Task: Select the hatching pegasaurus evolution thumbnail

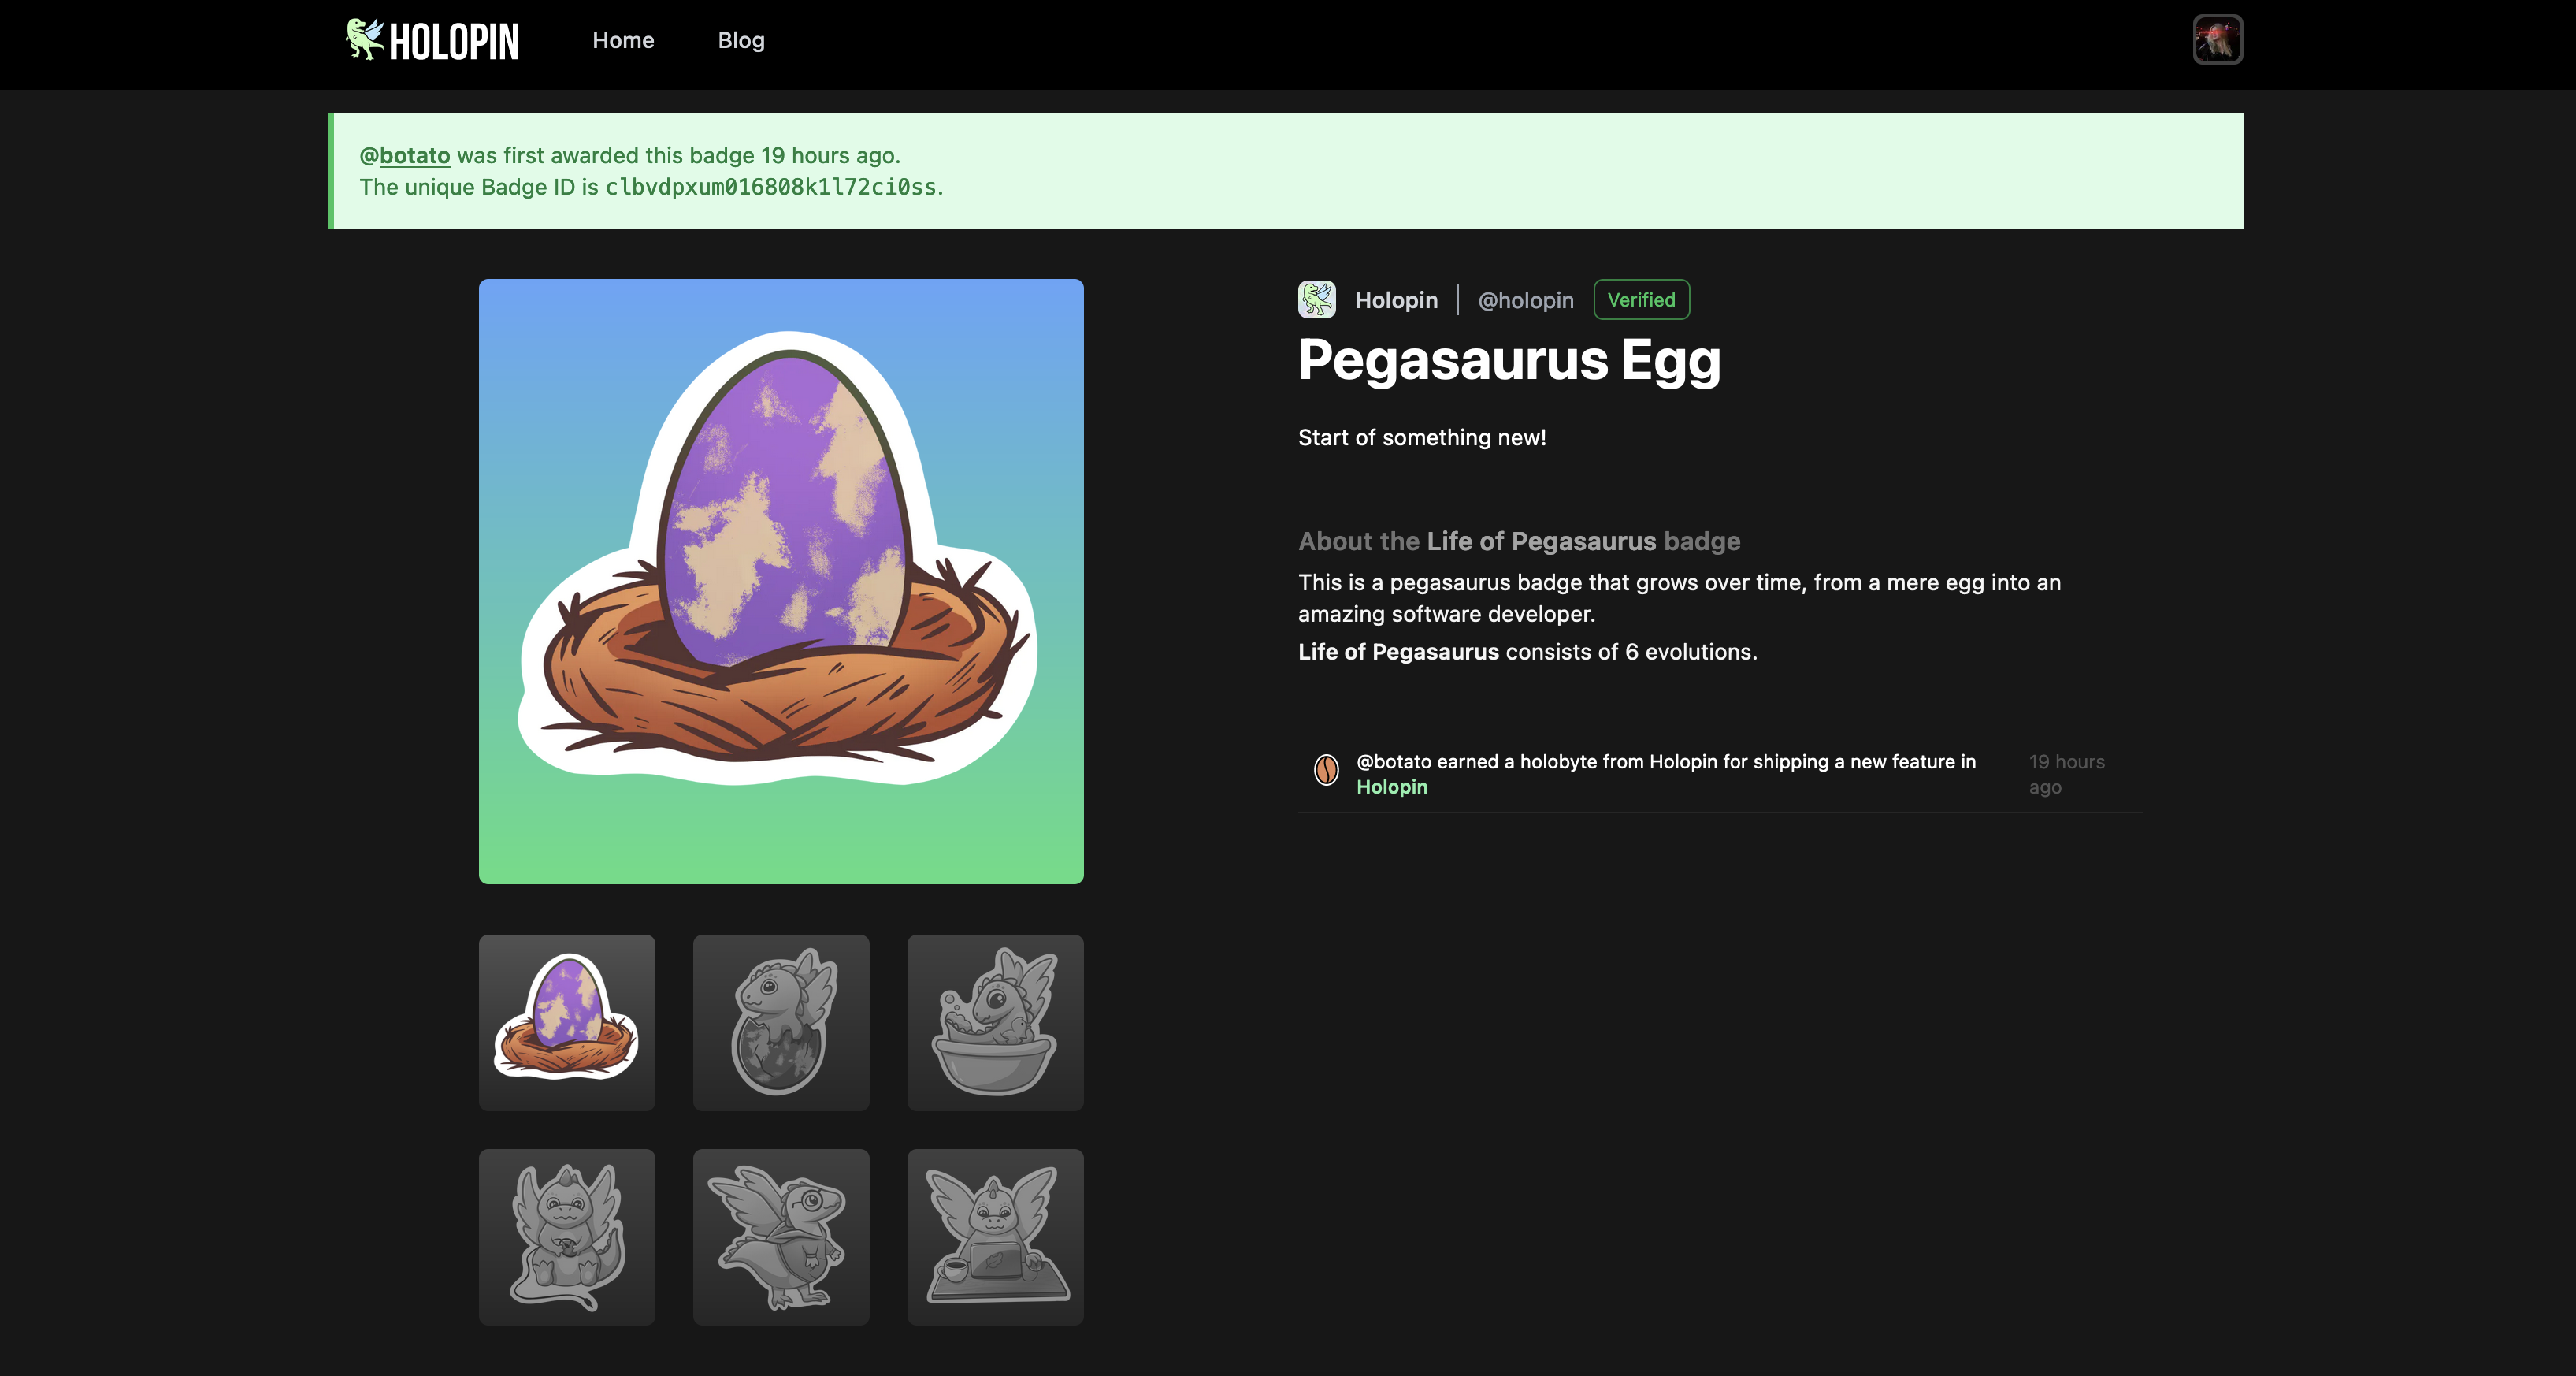Action: 781,1023
